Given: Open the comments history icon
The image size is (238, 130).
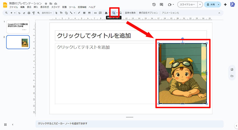Looking at the screenshot, I should (161, 4).
